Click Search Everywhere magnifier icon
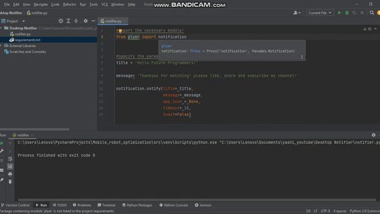This screenshot has height=214, width=380. pyautogui.click(x=372, y=12)
